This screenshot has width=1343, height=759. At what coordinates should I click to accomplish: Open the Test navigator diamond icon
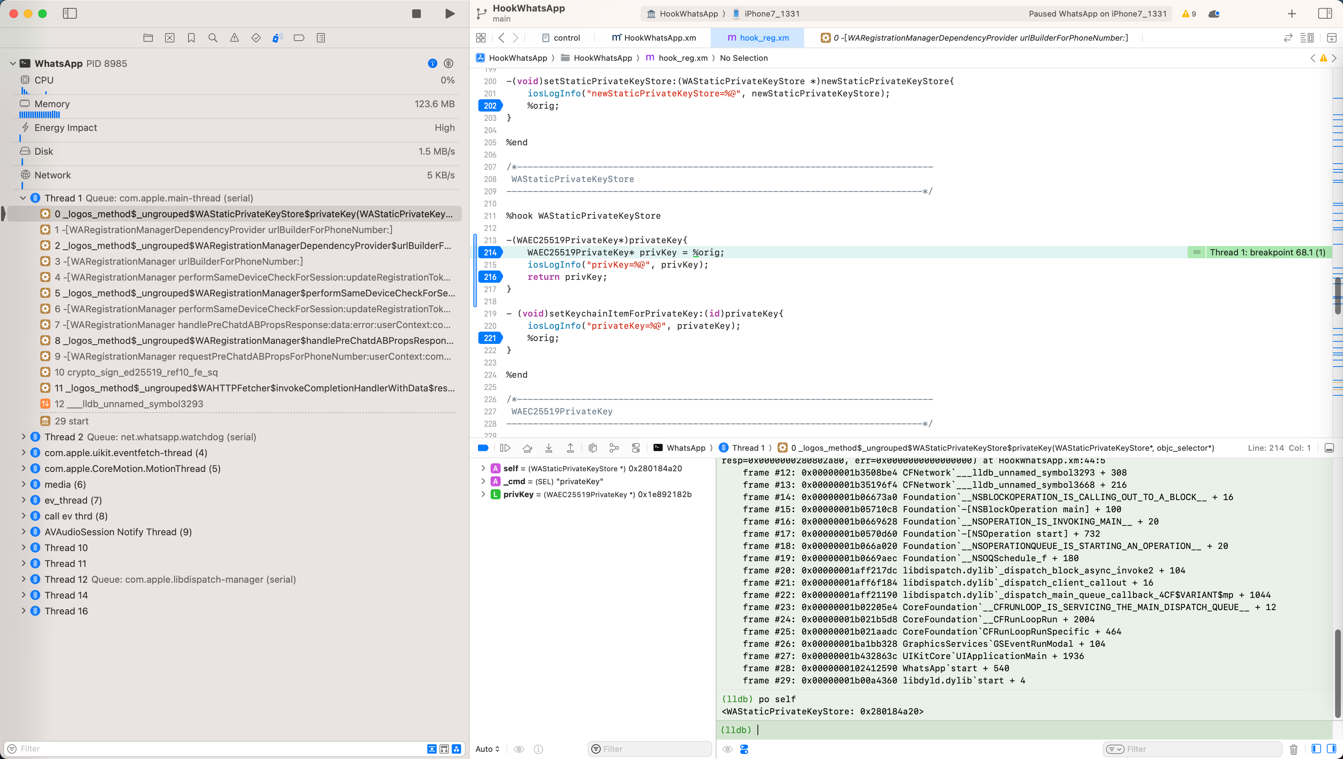point(256,37)
